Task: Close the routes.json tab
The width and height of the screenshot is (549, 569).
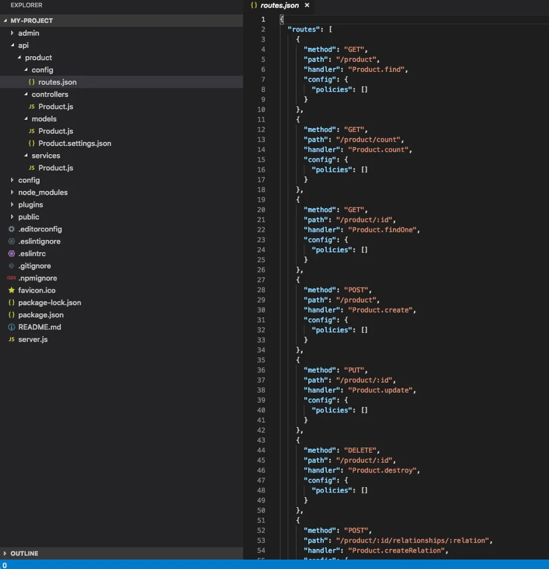Action: (307, 5)
